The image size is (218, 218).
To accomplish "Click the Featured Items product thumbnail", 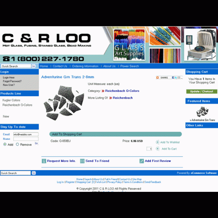I will coord(202,112).
